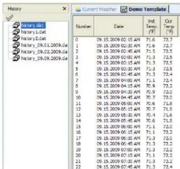Click indoor temp 71.5 in row 2
This screenshot has width=180, height=169.
coord(151,51)
